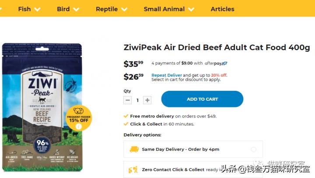This screenshot has height=178, width=315.
Task: Open the Small Animal menu
Action: pos(169,9)
